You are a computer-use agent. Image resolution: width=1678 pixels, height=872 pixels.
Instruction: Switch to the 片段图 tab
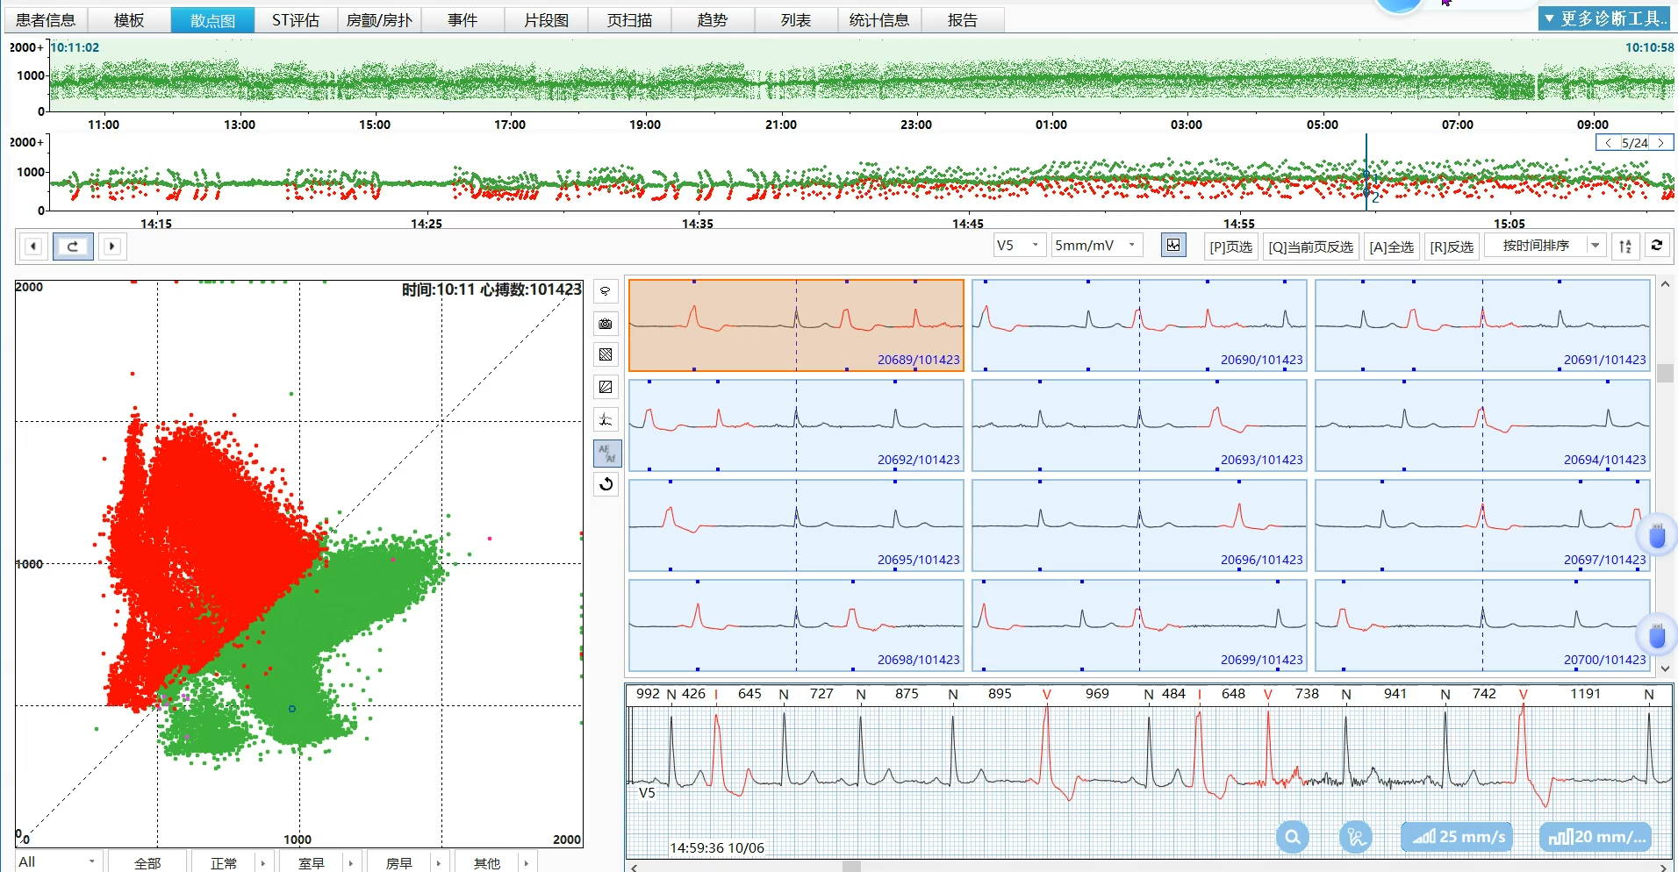point(546,20)
